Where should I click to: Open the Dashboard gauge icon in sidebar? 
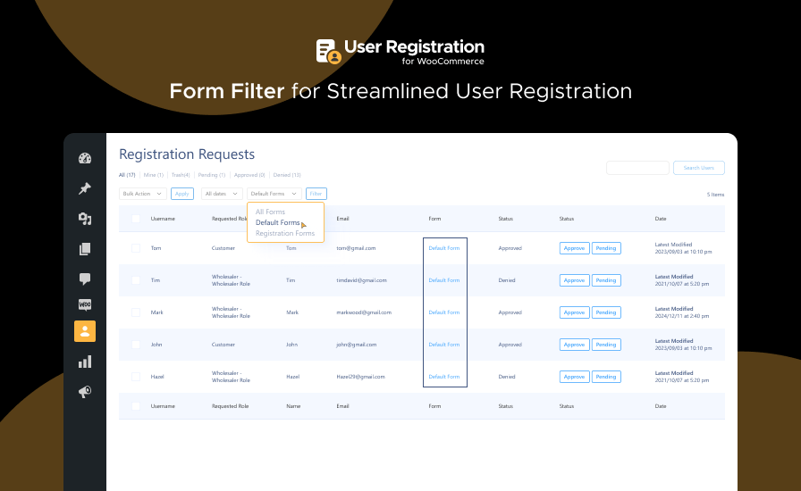click(x=85, y=158)
